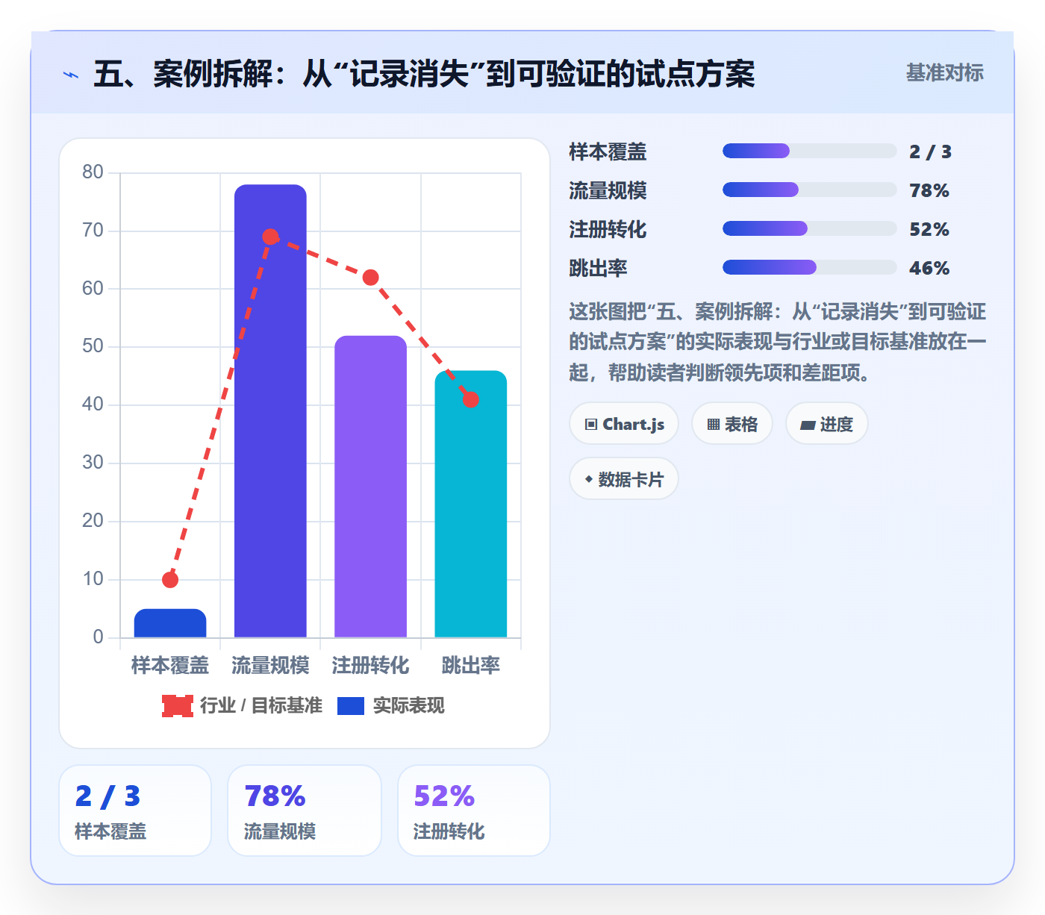The width and height of the screenshot is (1045, 915).
Task: Click the benchmark point on 跳出率 bar
Action: click(x=470, y=400)
